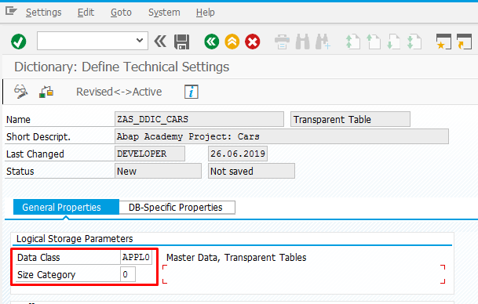Go back with the green Back icon
The width and height of the screenshot is (478, 304).
(212, 42)
